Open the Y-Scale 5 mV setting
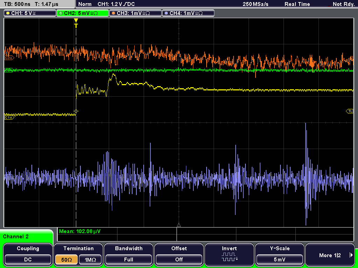358x268 pixels. tap(279, 254)
